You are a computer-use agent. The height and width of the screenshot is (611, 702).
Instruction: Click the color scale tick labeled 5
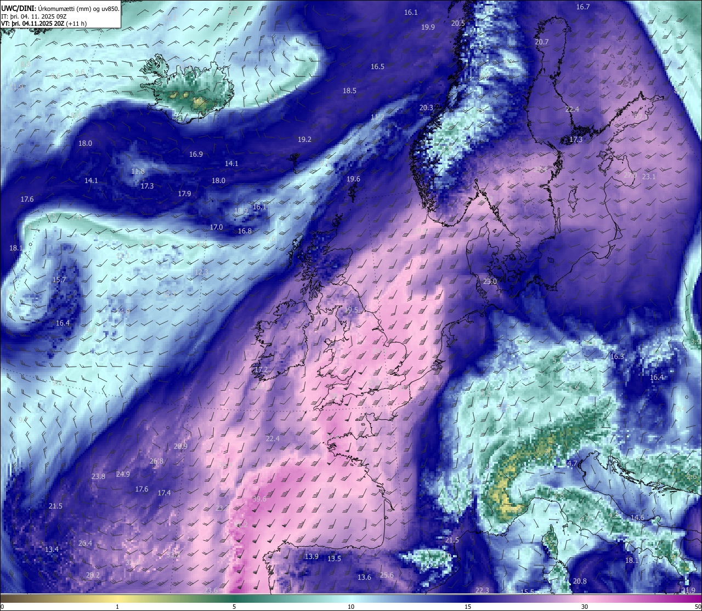click(234, 607)
